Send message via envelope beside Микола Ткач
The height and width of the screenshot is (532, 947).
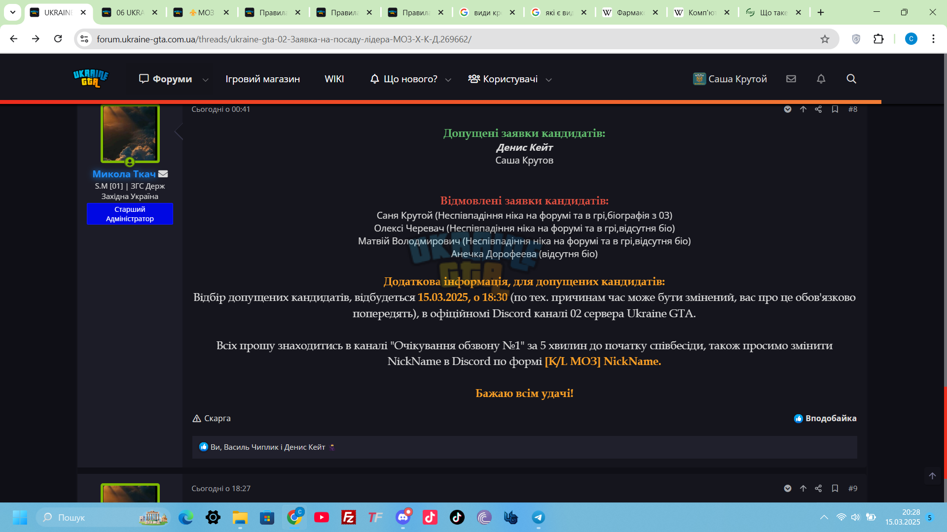click(163, 174)
